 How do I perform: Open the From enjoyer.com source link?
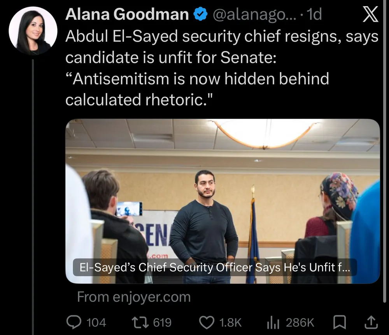tap(134, 297)
